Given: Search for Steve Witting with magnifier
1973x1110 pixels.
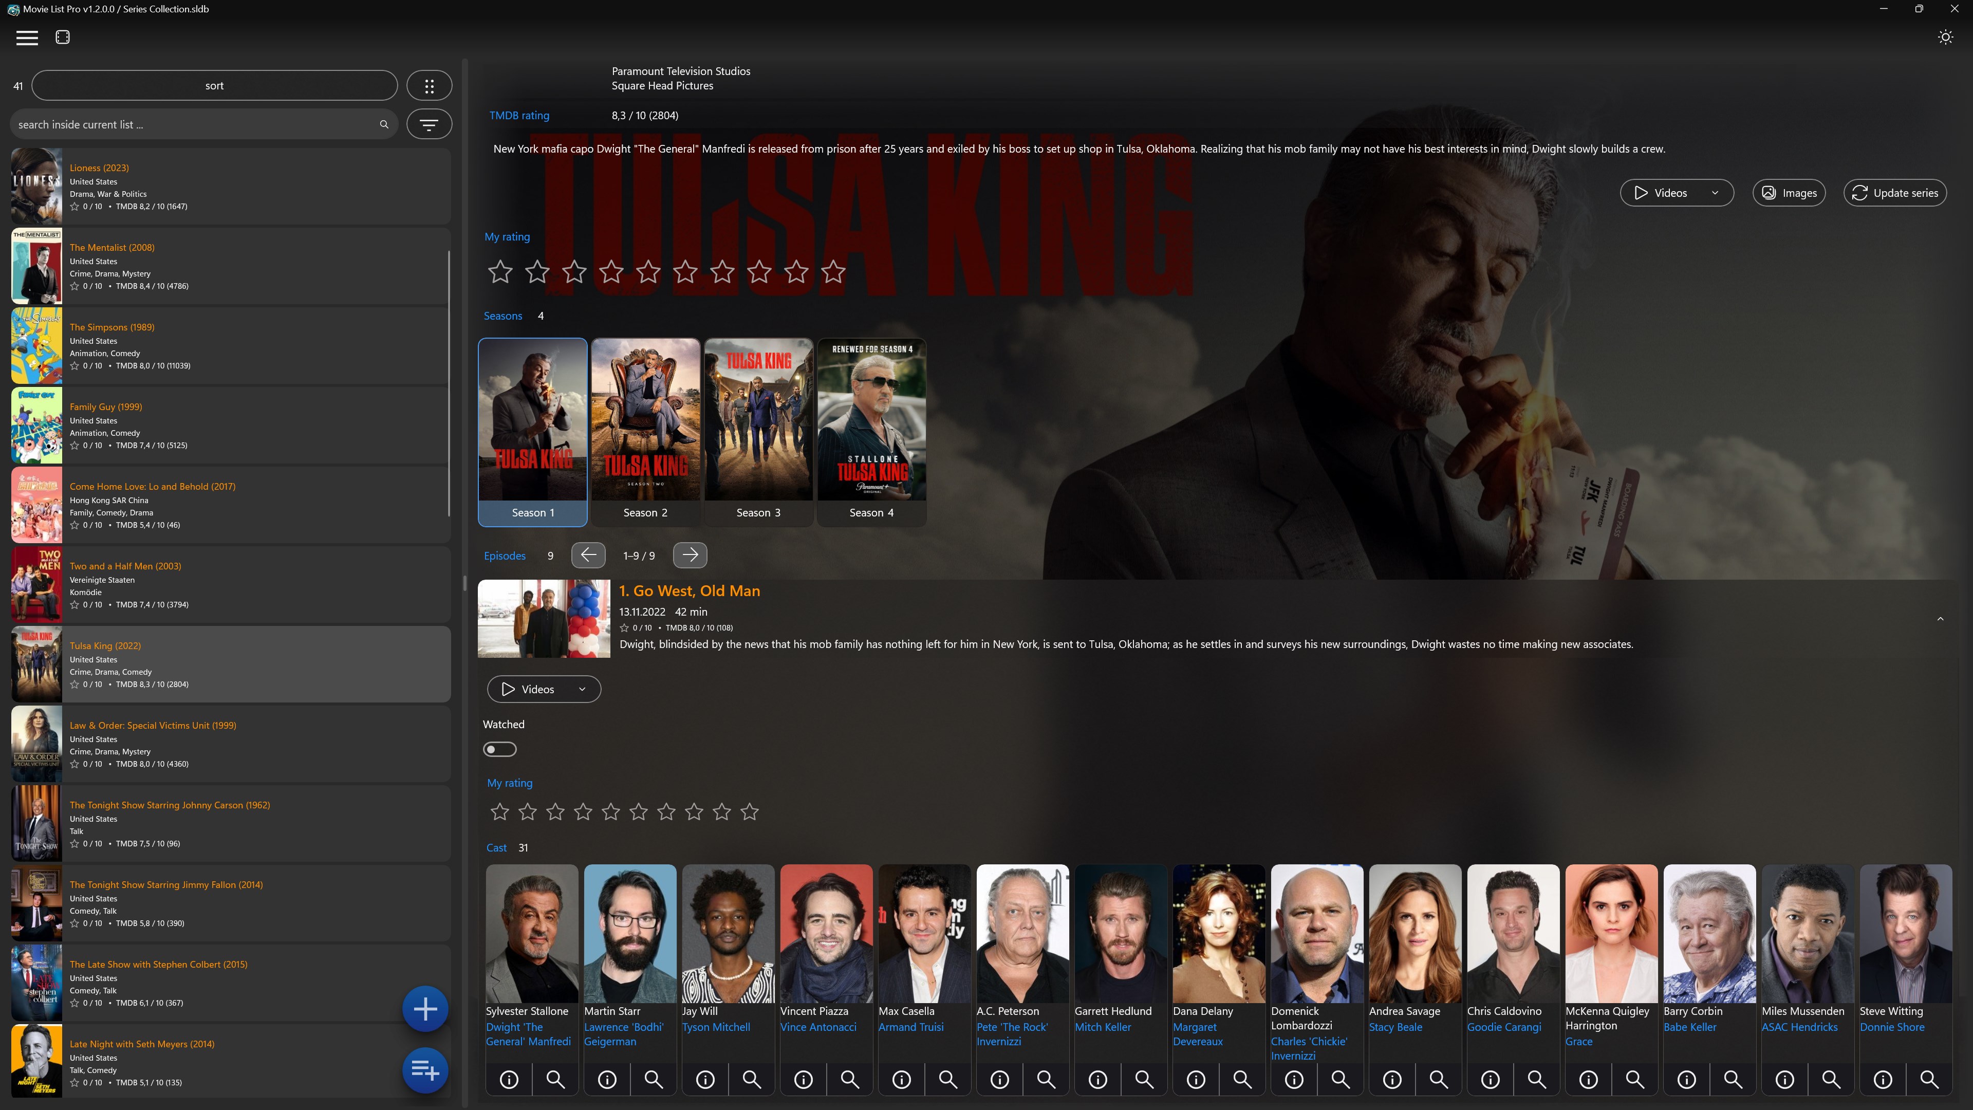Looking at the screenshot, I should click(1929, 1079).
